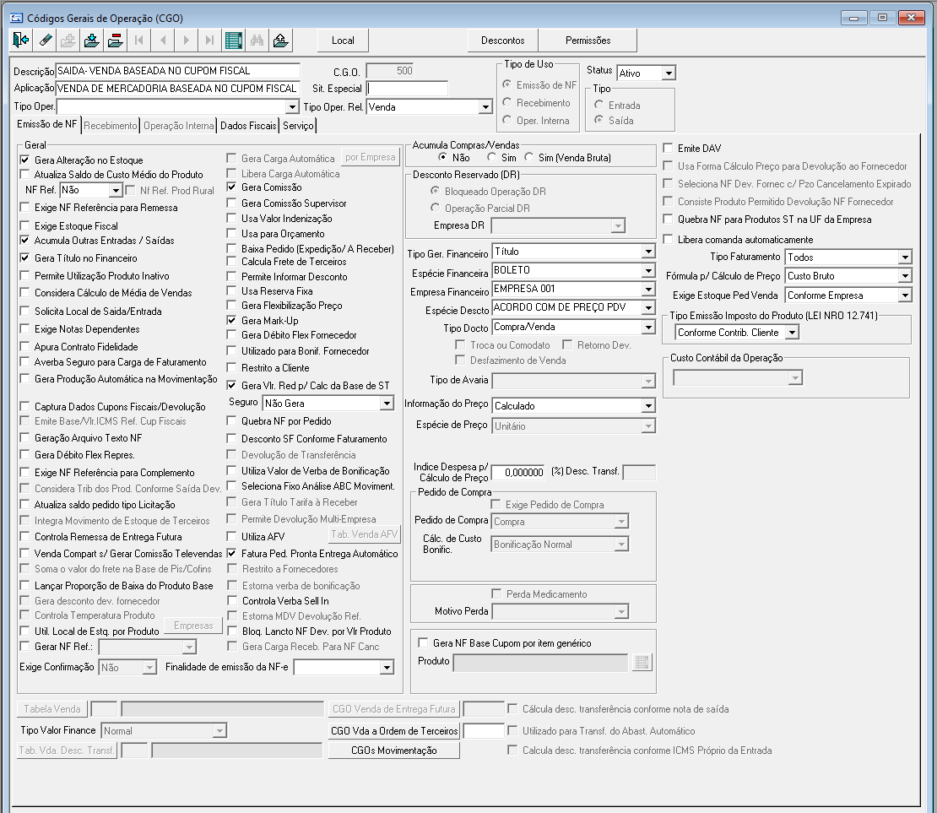Switch to the Emissão de NF tab
Screen dimensions: 937x813
pos(46,124)
